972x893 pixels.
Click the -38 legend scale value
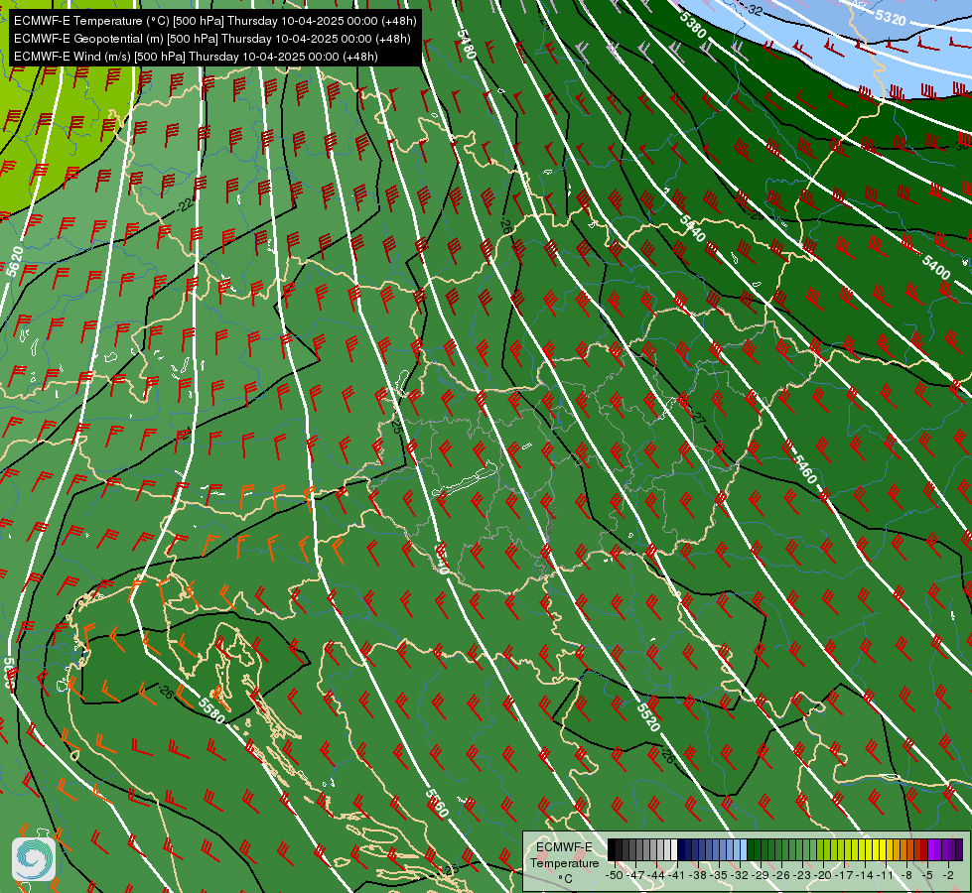point(698,875)
